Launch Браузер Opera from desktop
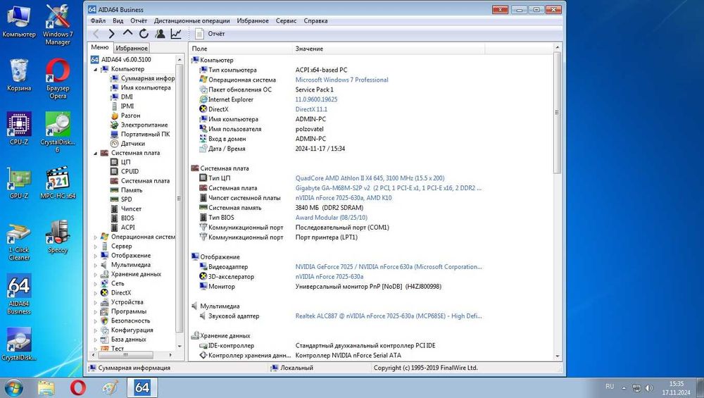Viewport: 704px width, 398px height. coord(58,78)
